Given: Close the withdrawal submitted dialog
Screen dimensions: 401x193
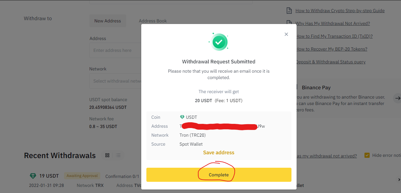Looking at the screenshot, I should (x=286, y=34).
